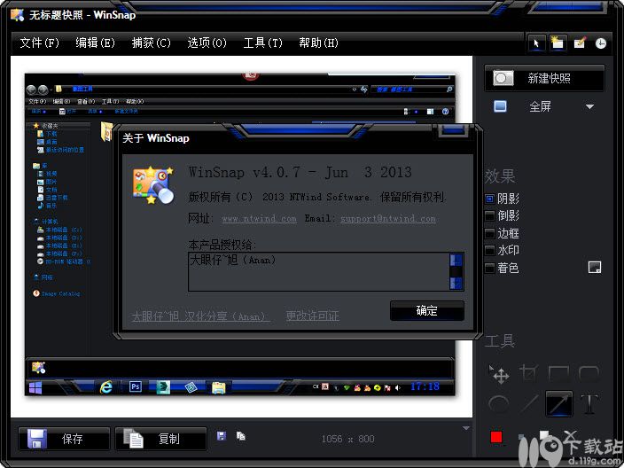The image size is (624, 468).
Task: Click the 保存 save button
Action: [x=64, y=439]
